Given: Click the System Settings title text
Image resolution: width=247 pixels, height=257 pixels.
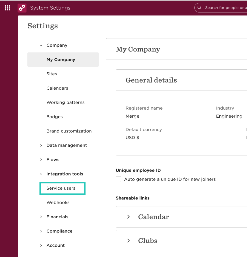Looking at the screenshot, I should point(50,8).
